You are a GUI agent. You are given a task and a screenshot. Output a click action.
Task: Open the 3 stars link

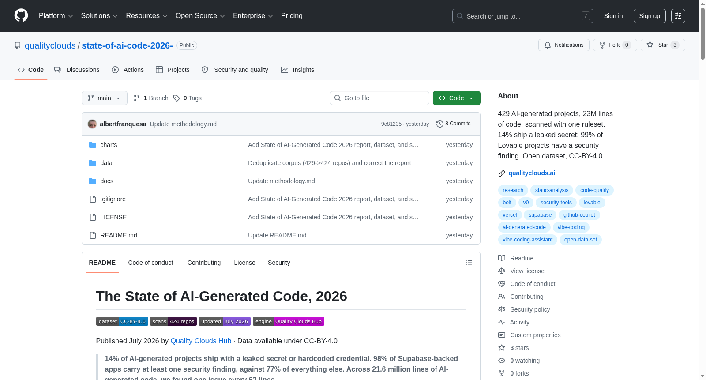514,348
